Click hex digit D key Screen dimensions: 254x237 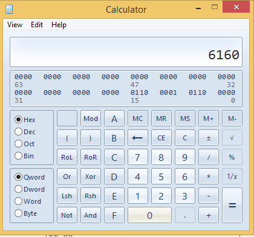click(x=114, y=177)
